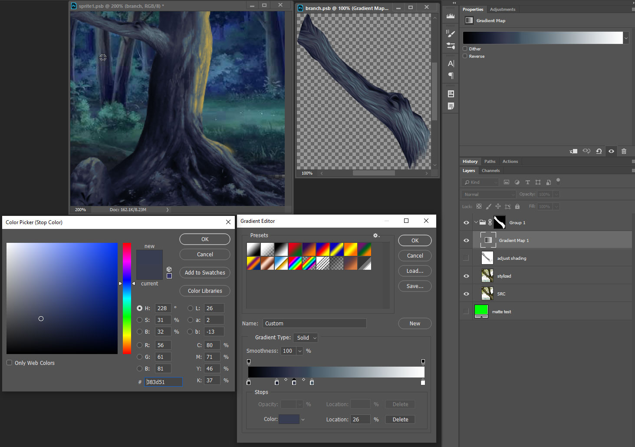Delete the adjustment layer via trash icon
The image size is (635, 447).
coord(624,151)
